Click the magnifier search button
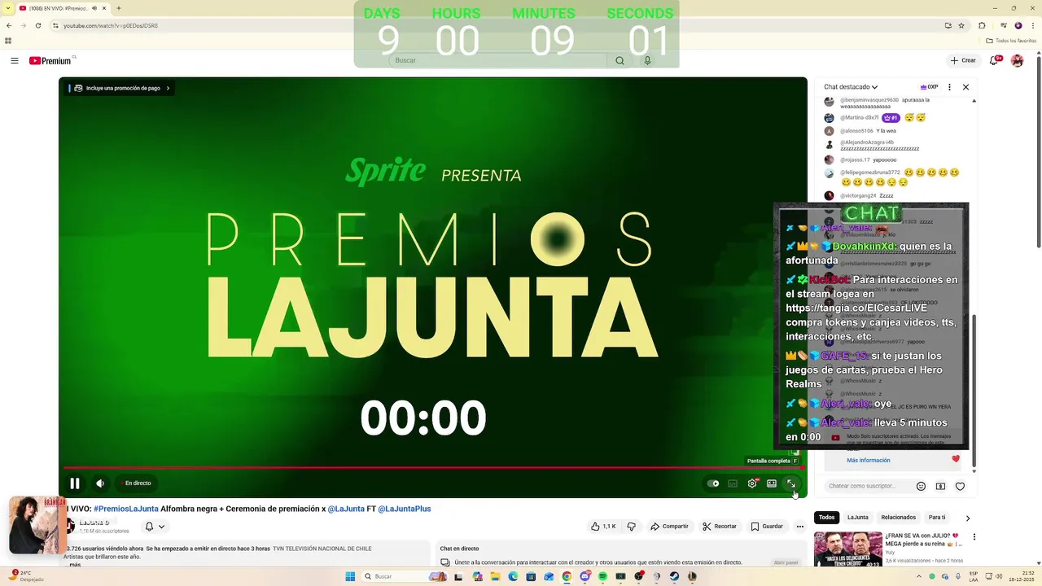 (620, 60)
